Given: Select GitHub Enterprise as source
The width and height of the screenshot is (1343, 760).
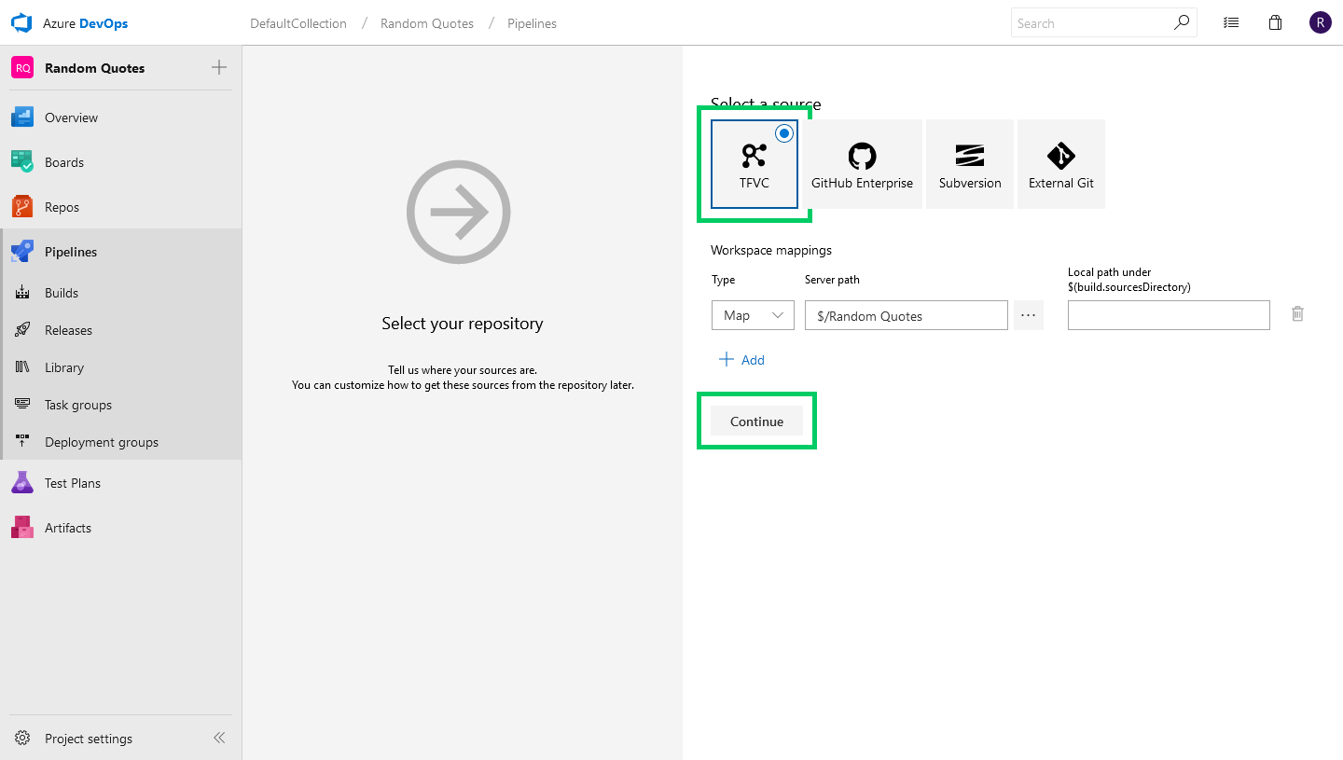Looking at the screenshot, I should pyautogui.click(x=862, y=164).
